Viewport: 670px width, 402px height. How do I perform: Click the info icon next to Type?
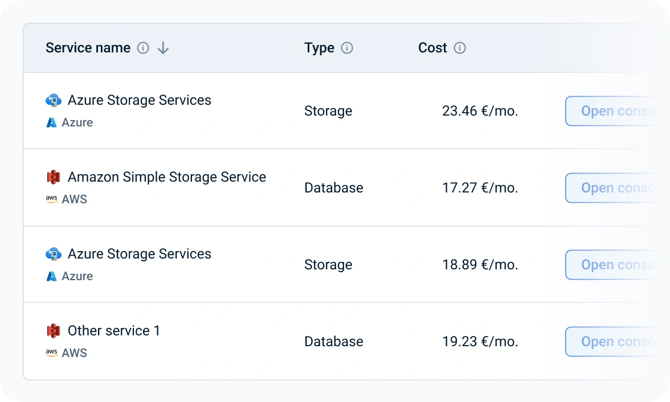pyautogui.click(x=347, y=48)
